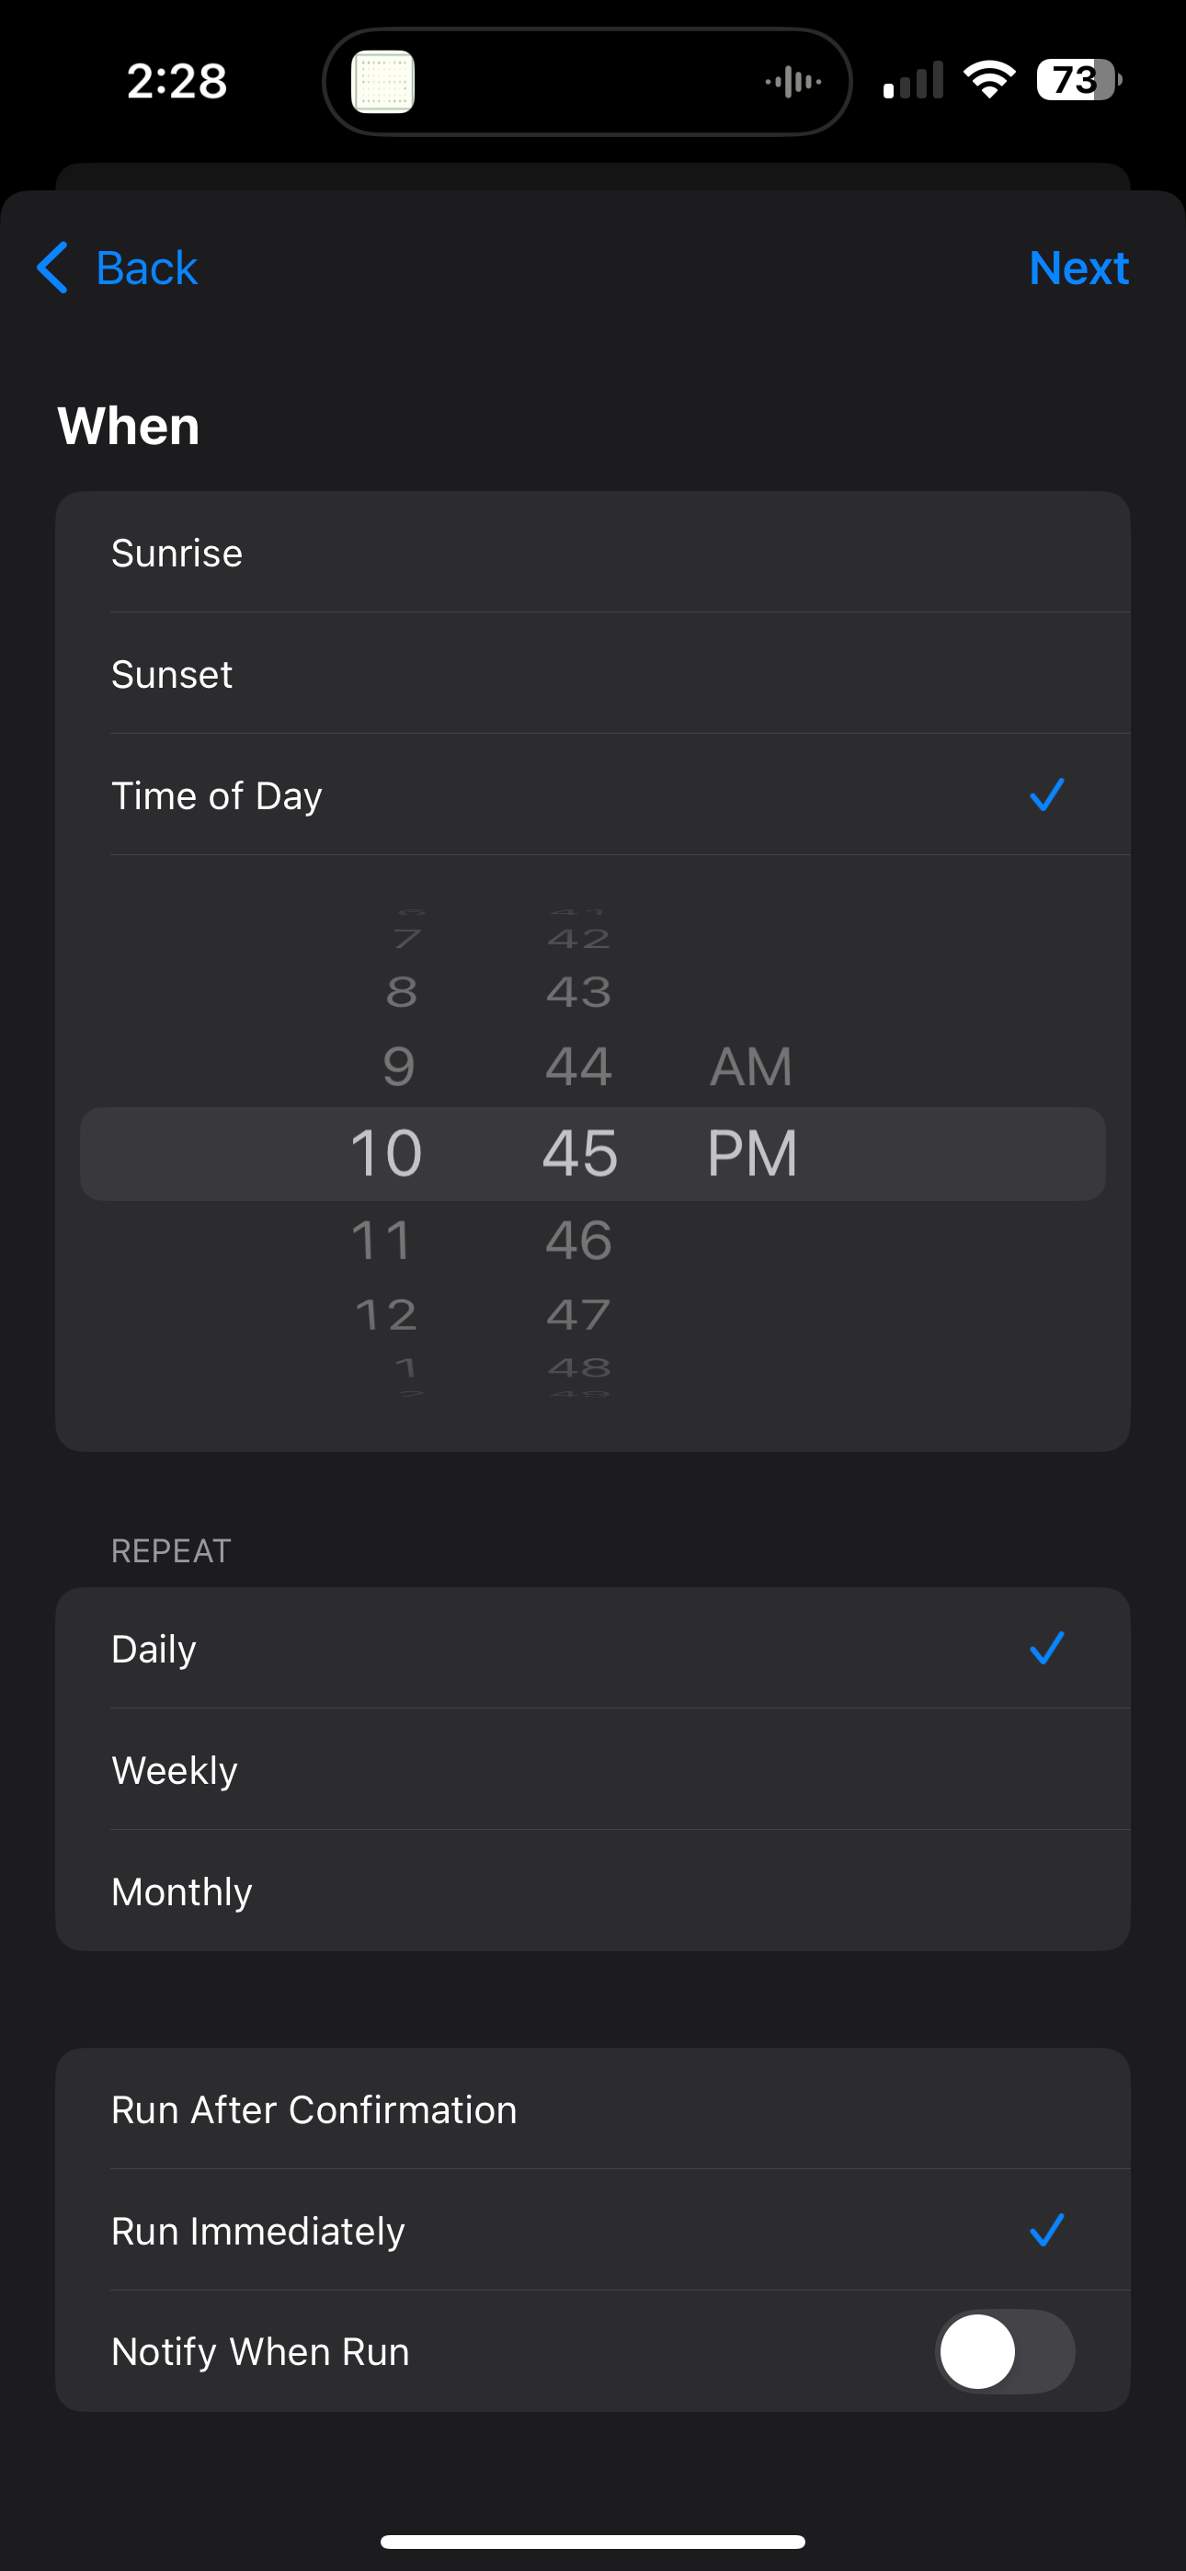
Task: Select Weekly repeat option
Action: point(593,1769)
